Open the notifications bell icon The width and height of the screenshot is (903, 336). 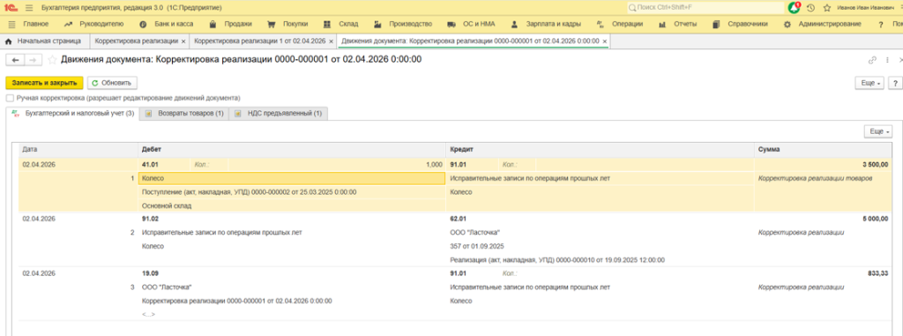(795, 7)
